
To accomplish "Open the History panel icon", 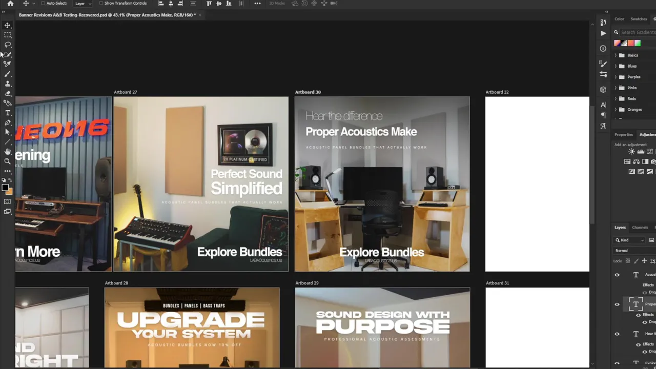I will (603, 22).
